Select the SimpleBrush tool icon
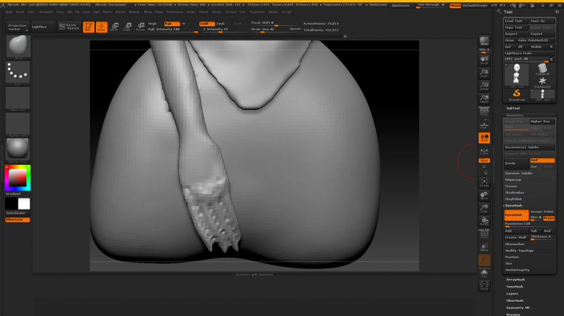This screenshot has height=316, width=564. tap(517, 95)
